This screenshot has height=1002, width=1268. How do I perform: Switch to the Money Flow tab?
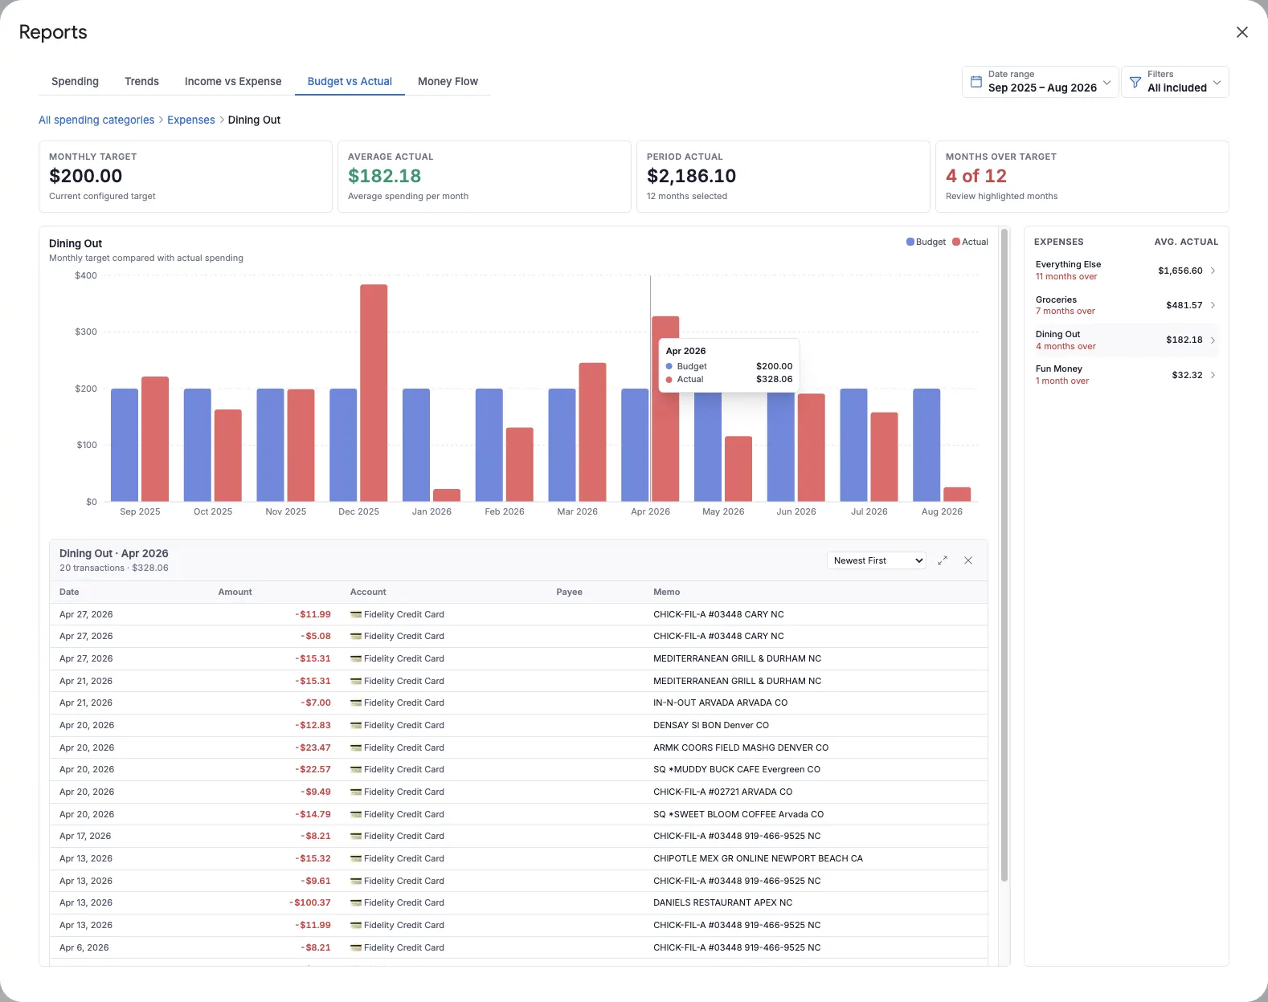(448, 81)
